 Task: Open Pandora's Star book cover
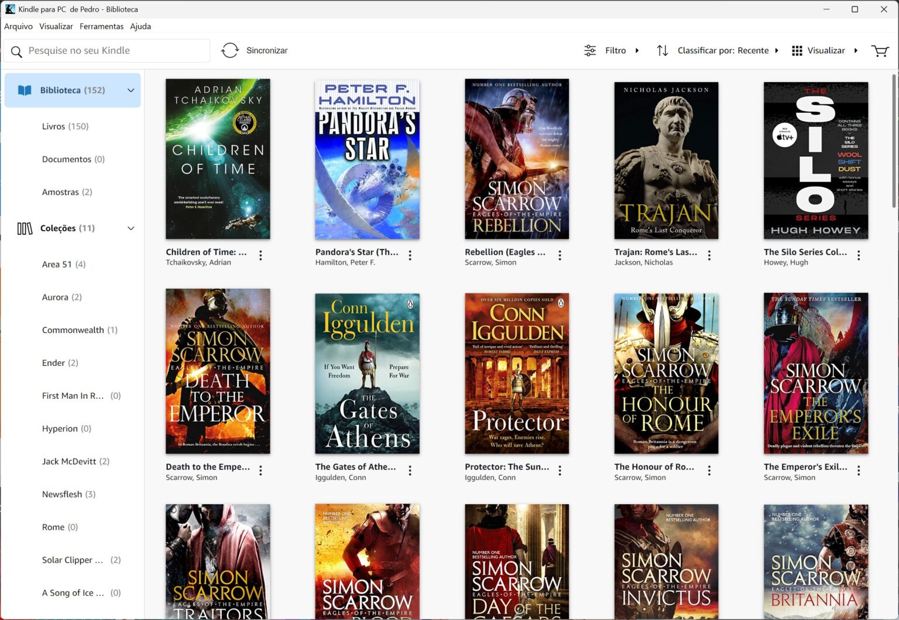[x=367, y=159]
